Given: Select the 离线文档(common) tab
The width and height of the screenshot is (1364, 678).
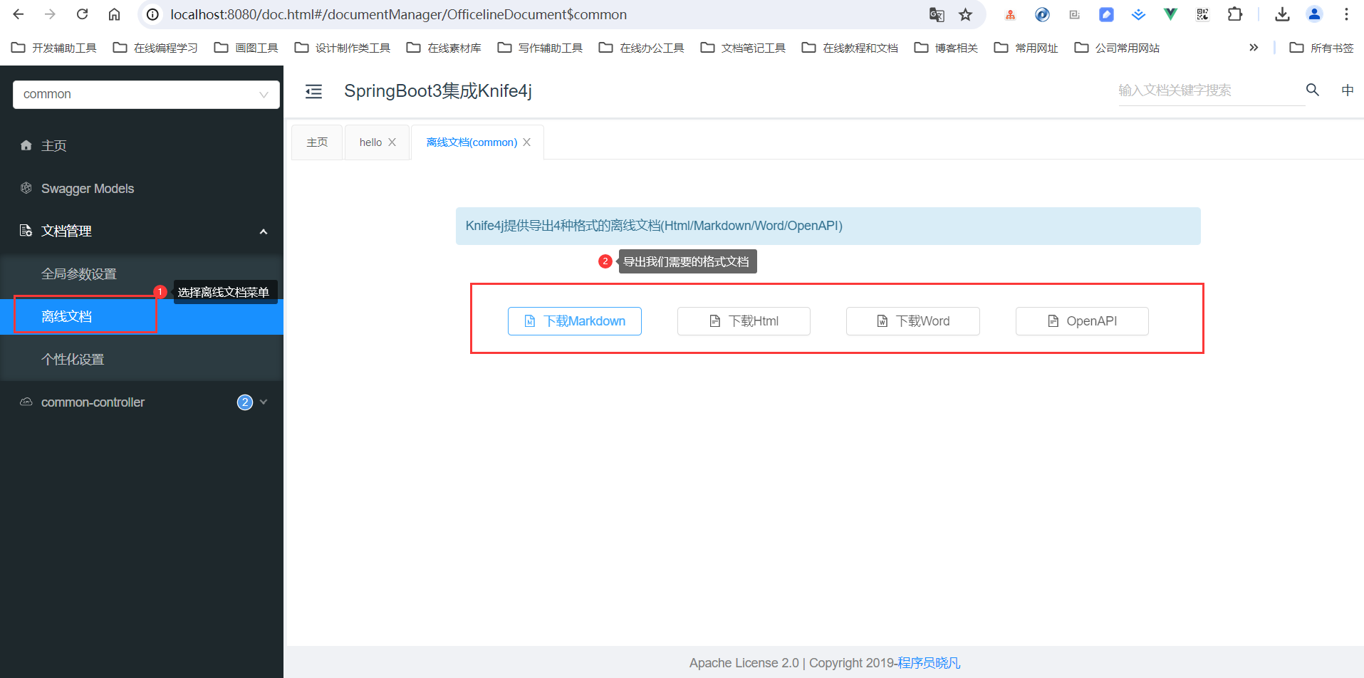Looking at the screenshot, I should [x=472, y=142].
